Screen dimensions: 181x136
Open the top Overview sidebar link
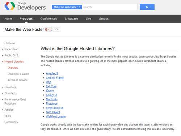pyautogui.click(x=10, y=43)
